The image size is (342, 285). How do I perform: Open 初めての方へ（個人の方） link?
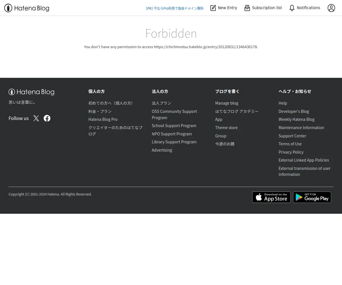coord(111,103)
